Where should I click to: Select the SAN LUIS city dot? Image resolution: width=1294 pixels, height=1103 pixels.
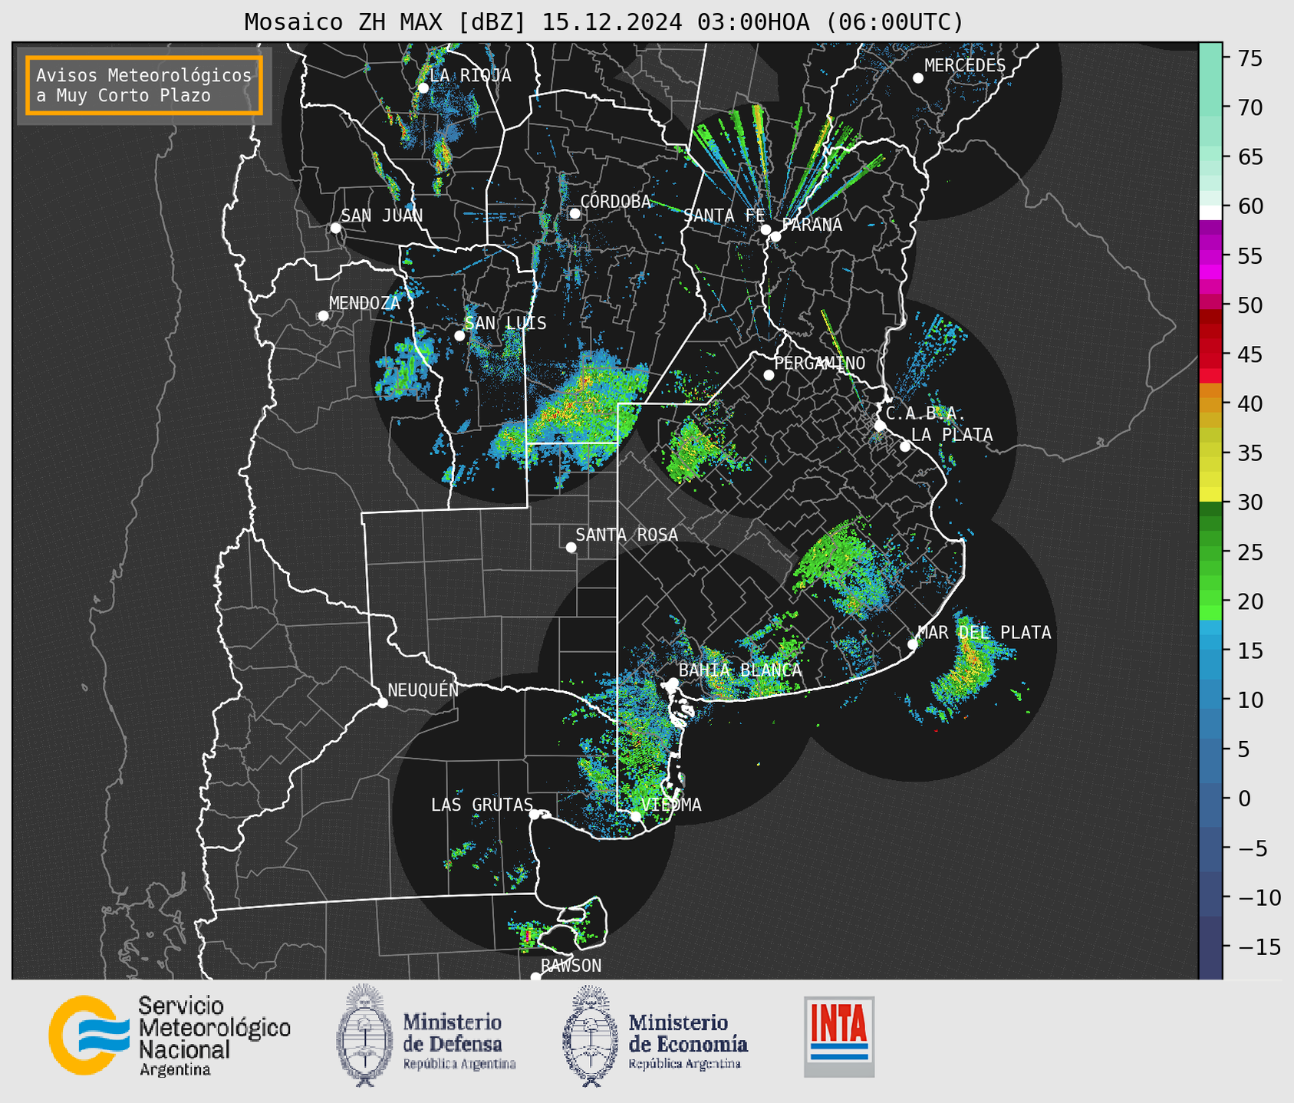[459, 336]
